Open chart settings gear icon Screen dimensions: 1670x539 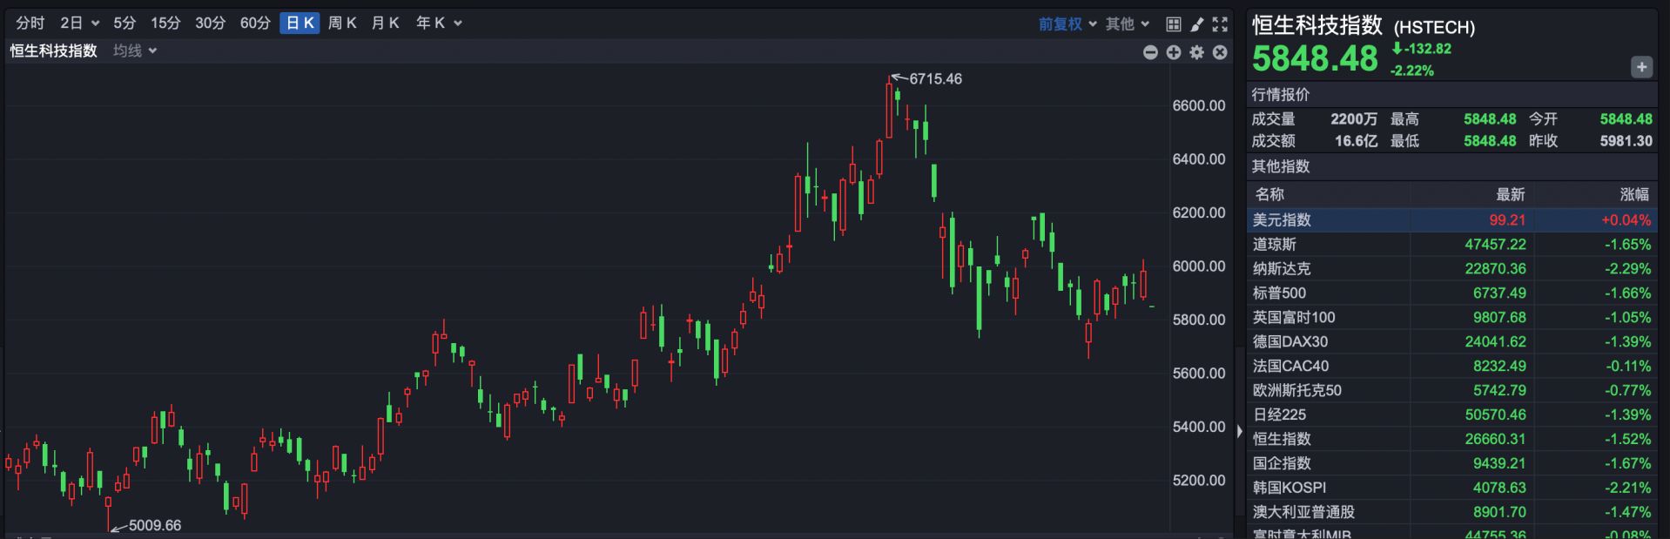[1197, 52]
